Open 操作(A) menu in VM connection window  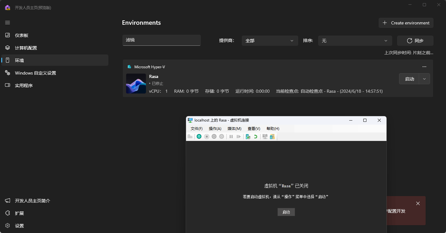point(215,129)
